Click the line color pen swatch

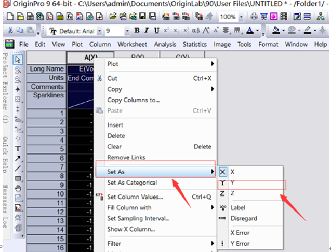click(308, 31)
